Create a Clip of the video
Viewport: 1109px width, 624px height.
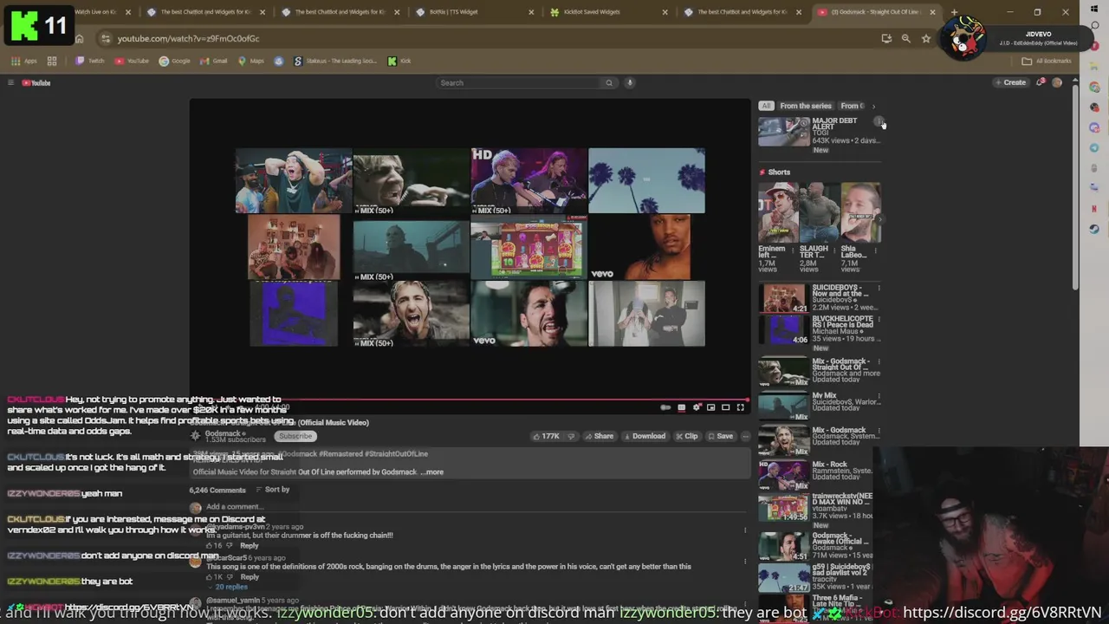click(686, 436)
